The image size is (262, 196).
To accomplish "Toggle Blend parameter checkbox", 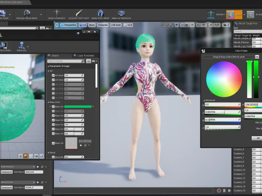I will pos(53,157).
